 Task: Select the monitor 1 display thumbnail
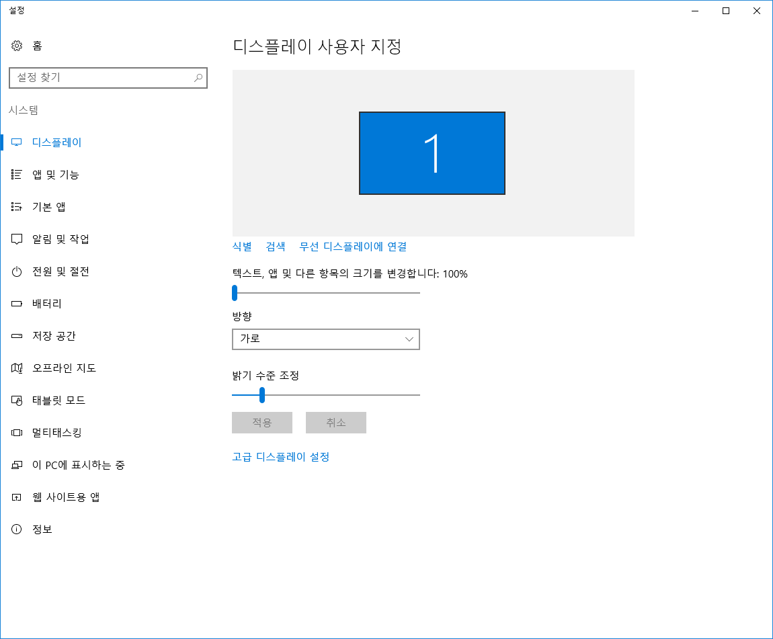[432, 153]
